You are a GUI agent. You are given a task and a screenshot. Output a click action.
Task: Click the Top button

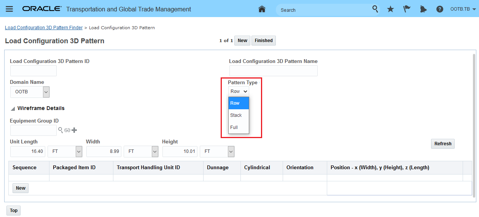14,211
